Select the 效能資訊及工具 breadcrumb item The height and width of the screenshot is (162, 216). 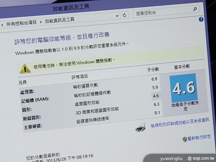coord(60,20)
